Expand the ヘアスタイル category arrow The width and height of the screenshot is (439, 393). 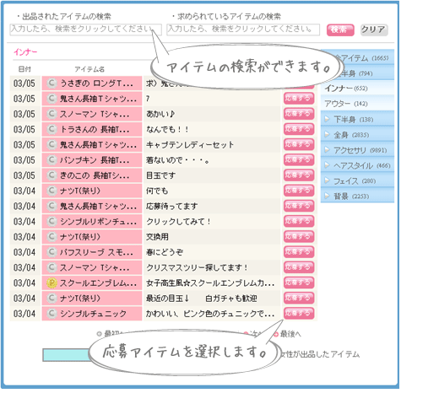click(327, 165)
